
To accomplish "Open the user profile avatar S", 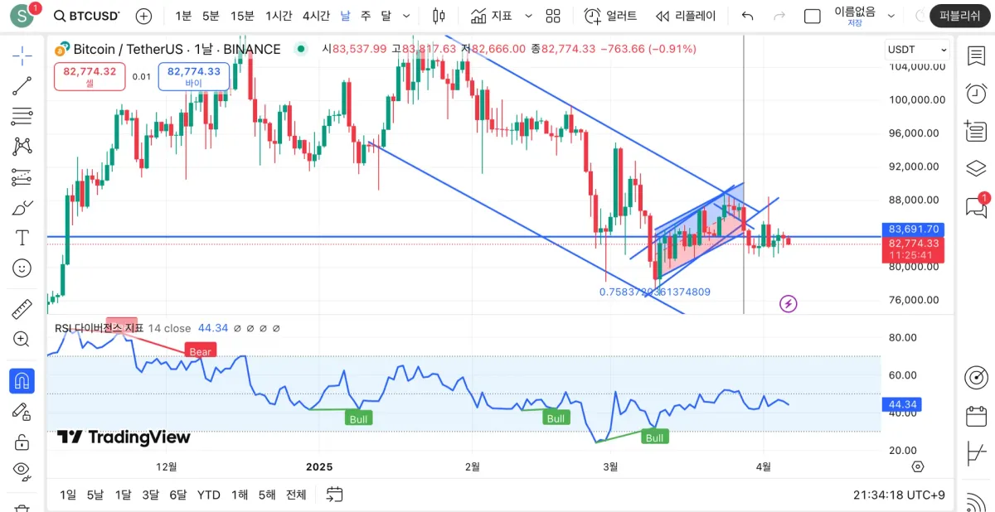I will tap(22, 16).
